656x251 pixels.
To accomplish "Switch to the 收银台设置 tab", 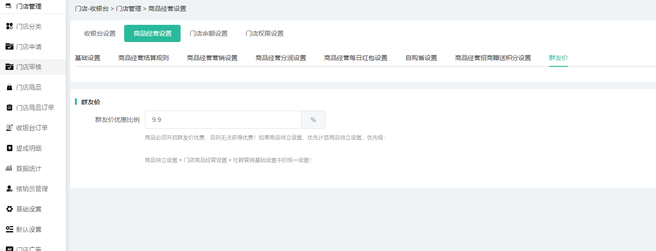I will pos(100,33).
